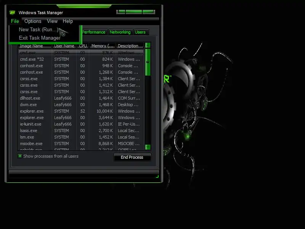Select csrss.exe using 1,412 K memory
The image size is (305, 229).
pyautogui.click(x=81, y=85)
